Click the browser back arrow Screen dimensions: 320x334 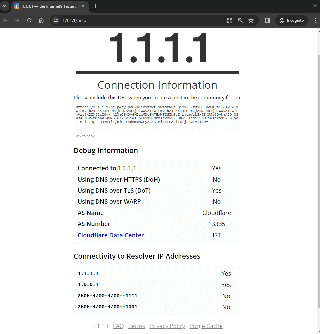(5, 20)
